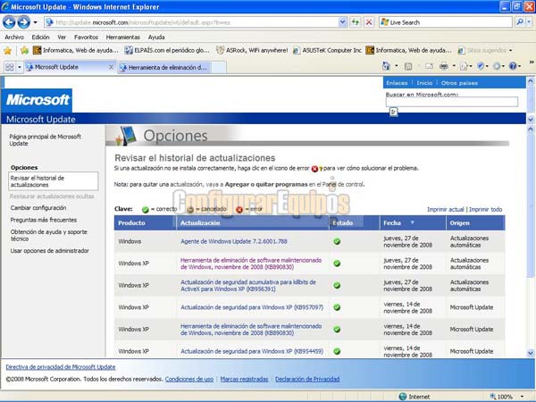Viewport: 536px width, 402px height.
Task: Open Directiva de privacidad de Microsoft Update
Action: [61, 367]
